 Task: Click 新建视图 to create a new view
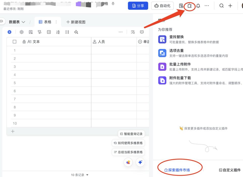point(76,22)
